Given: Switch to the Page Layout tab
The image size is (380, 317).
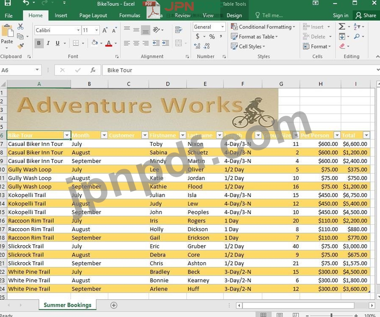Looking at the screenshot, I should [93, 15].
